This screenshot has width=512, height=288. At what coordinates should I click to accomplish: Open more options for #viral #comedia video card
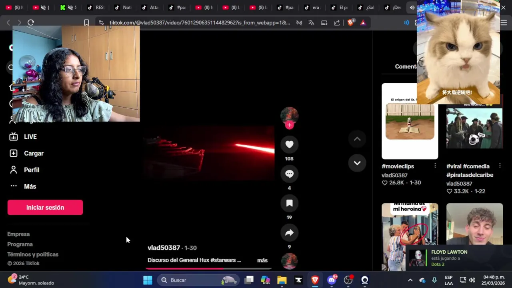click(500, 166)
